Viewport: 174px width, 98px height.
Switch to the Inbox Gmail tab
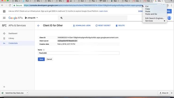(x=137, y=1)
